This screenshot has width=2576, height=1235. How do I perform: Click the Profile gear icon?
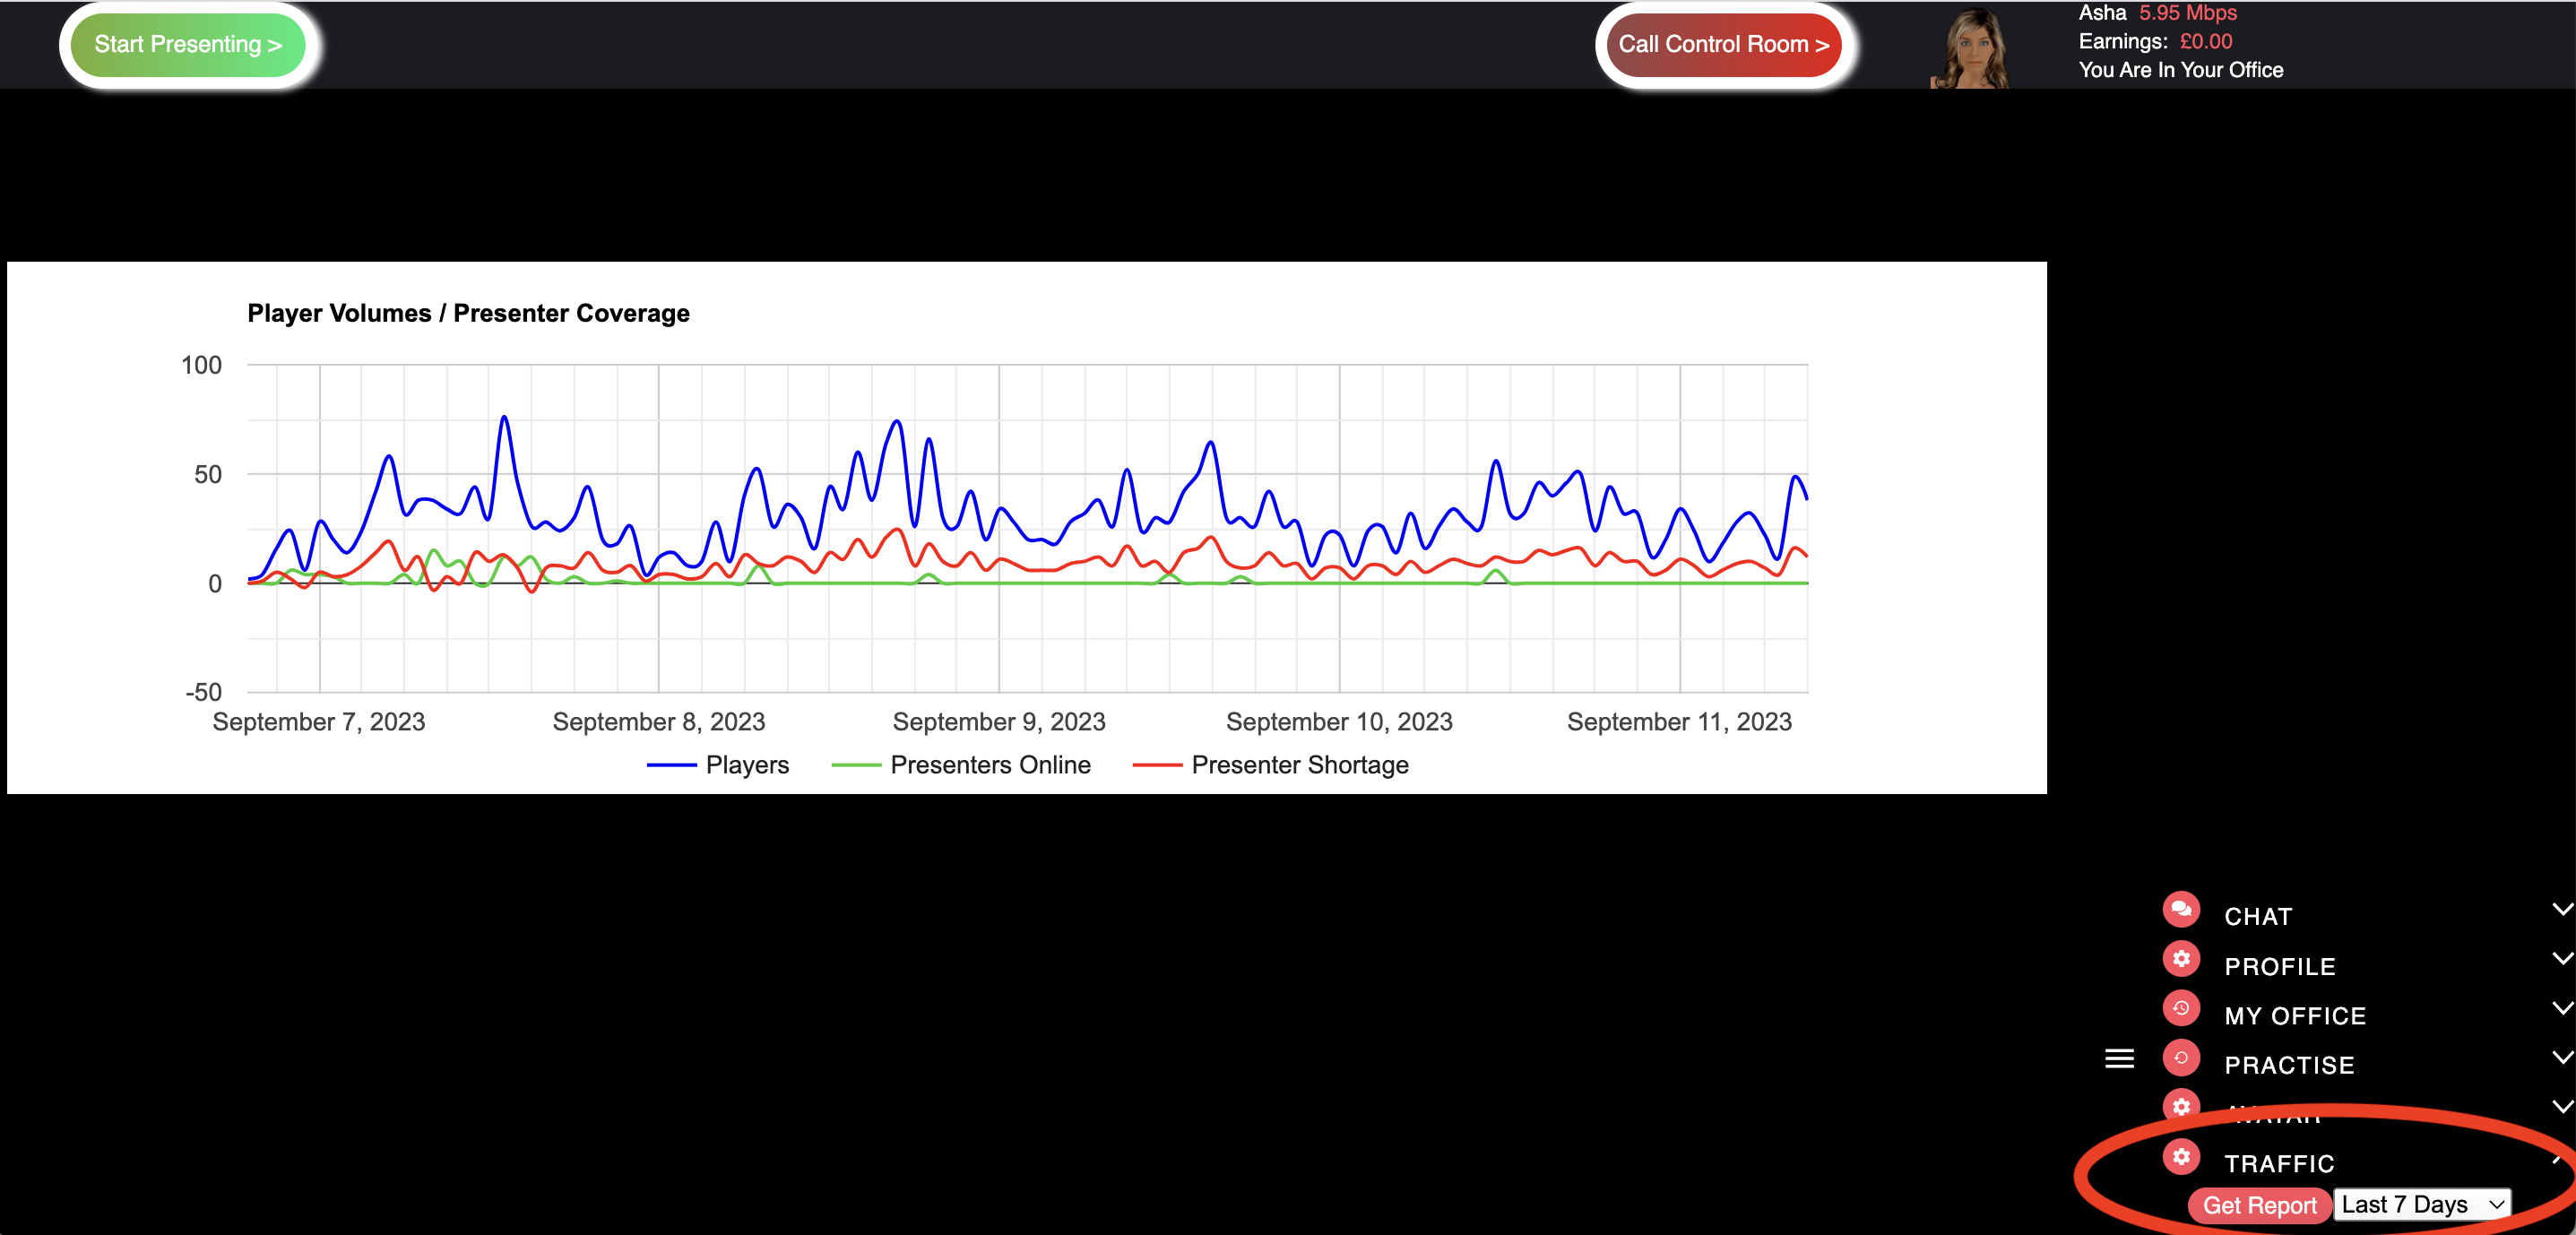pos(2180,958)
